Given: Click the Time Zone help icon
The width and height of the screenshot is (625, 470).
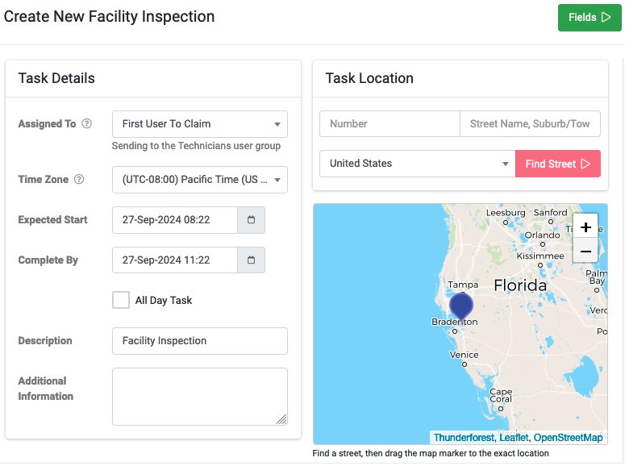Looking at the screenshot, I should pos(79,179).
